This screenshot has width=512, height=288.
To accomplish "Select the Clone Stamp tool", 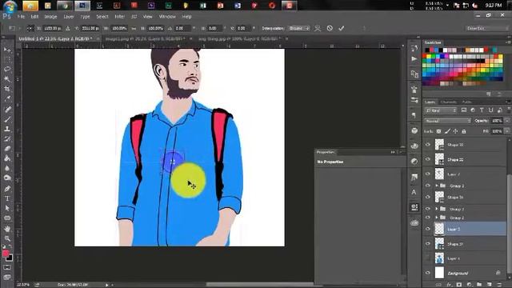I will pyautogui.click(x=7, y=129).
